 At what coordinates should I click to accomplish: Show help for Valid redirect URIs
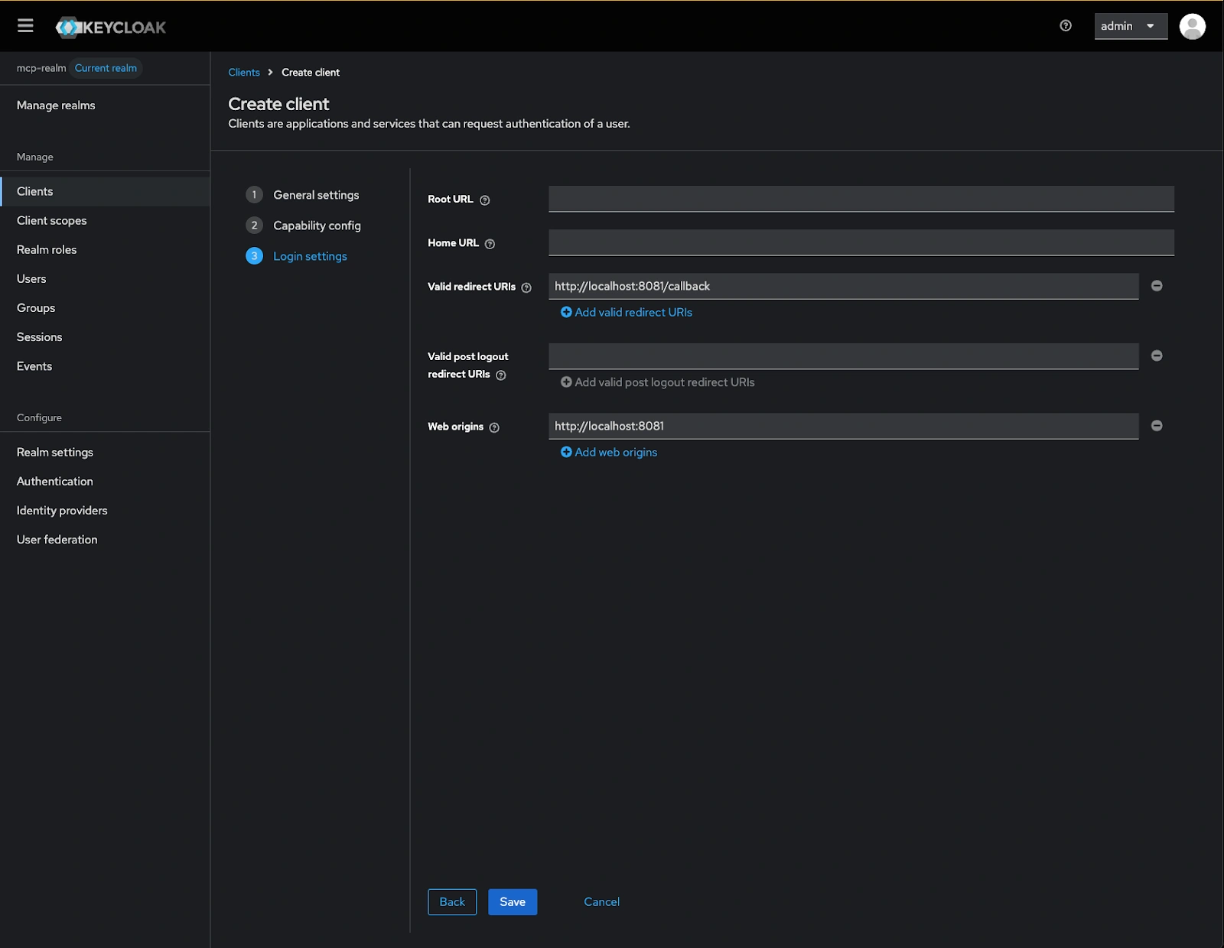click(x=526, y=287)
